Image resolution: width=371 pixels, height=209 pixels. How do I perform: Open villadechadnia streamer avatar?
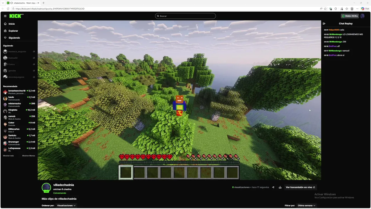pyautogui.click(x=46, y=188)
